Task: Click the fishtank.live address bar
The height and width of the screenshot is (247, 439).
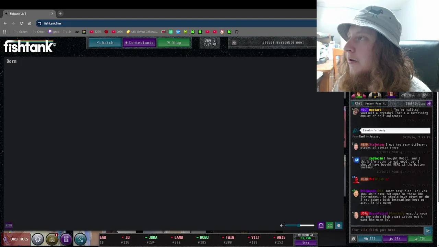Action: tap(176, 23)
